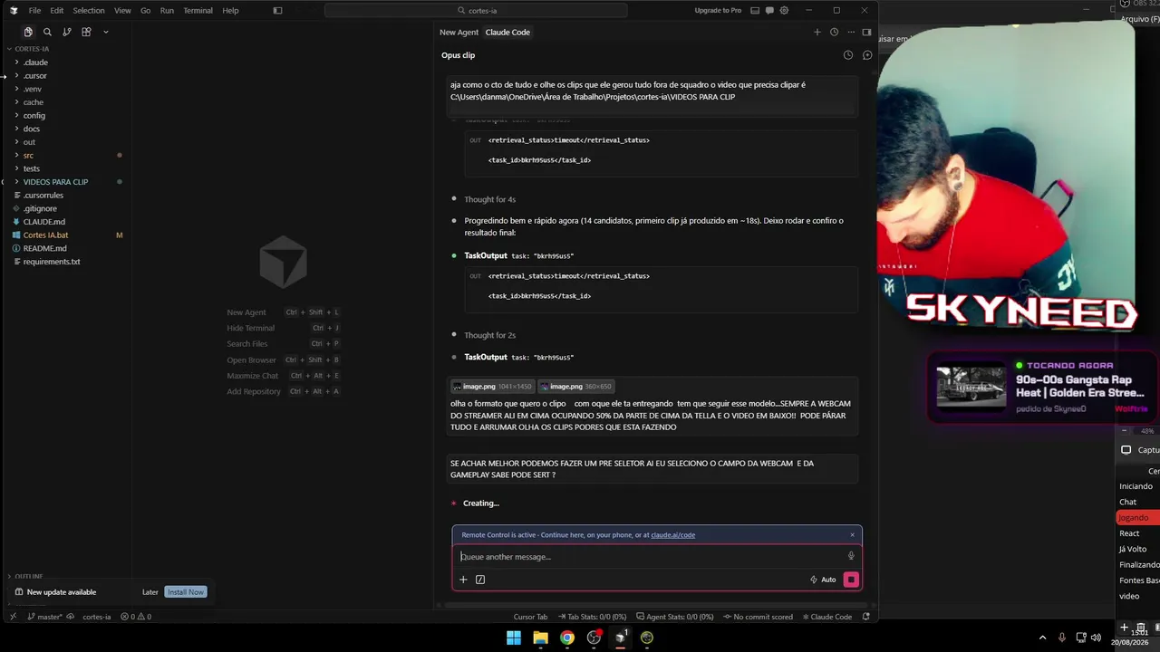Image resolution: width=1160 pixels, height=652 pixels.
Task: Open the notifications bell in status bar
Action: coord(866,617)
